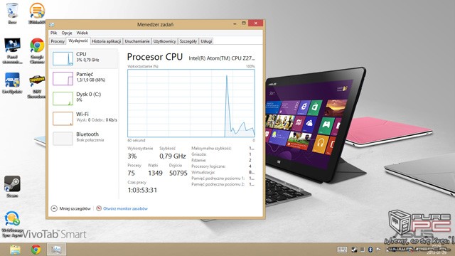This screenshot has height=256, width=455.
Task: Switch to the Szczegóły tab
Action: [188, 41]
